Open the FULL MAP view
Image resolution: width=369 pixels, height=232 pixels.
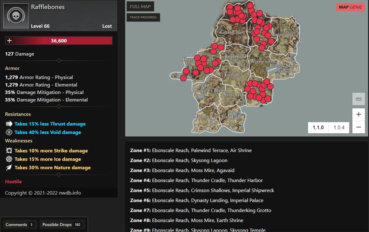[x=140, y=7]
